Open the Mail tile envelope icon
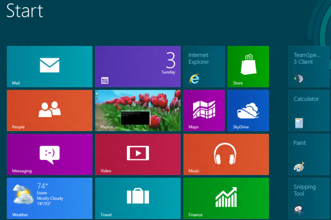 [49, 66]
